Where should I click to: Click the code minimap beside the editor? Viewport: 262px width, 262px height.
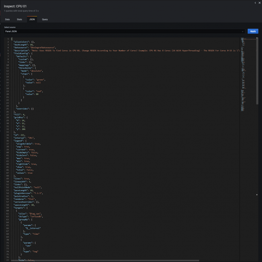coord(248,74)
